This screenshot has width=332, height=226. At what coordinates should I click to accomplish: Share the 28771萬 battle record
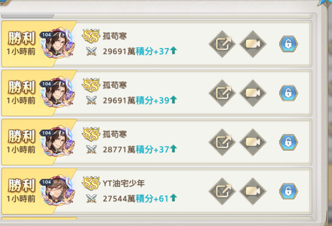(x=222, y=142)
